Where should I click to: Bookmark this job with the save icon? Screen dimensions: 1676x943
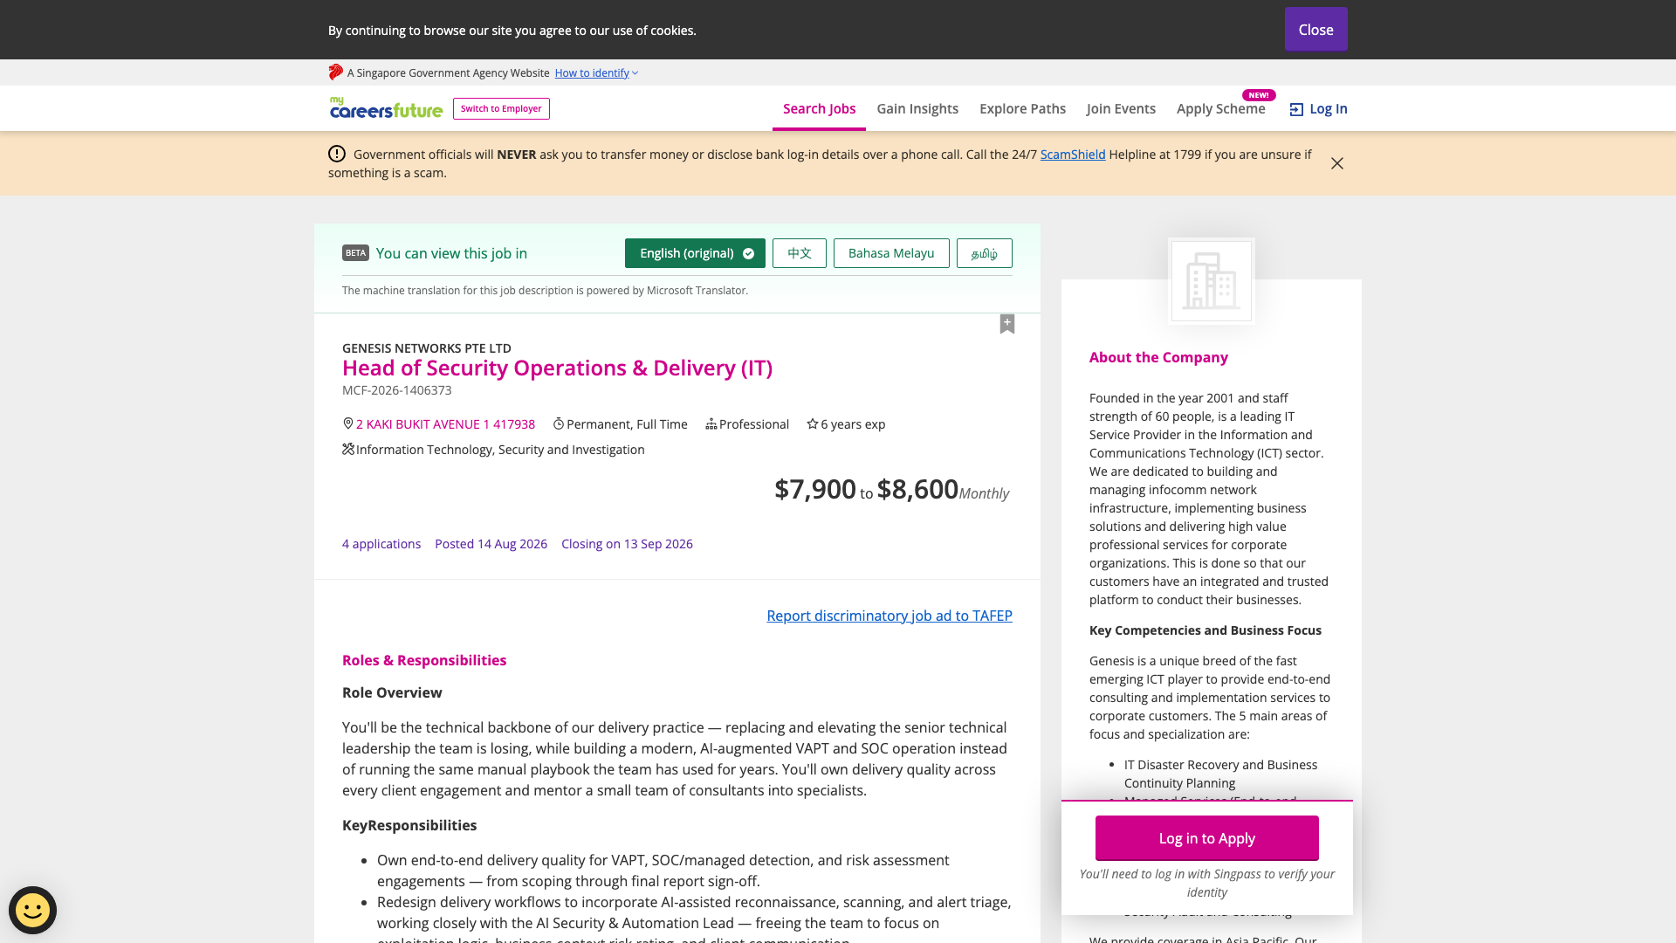pyautogui.click(x=1007, y=324)
